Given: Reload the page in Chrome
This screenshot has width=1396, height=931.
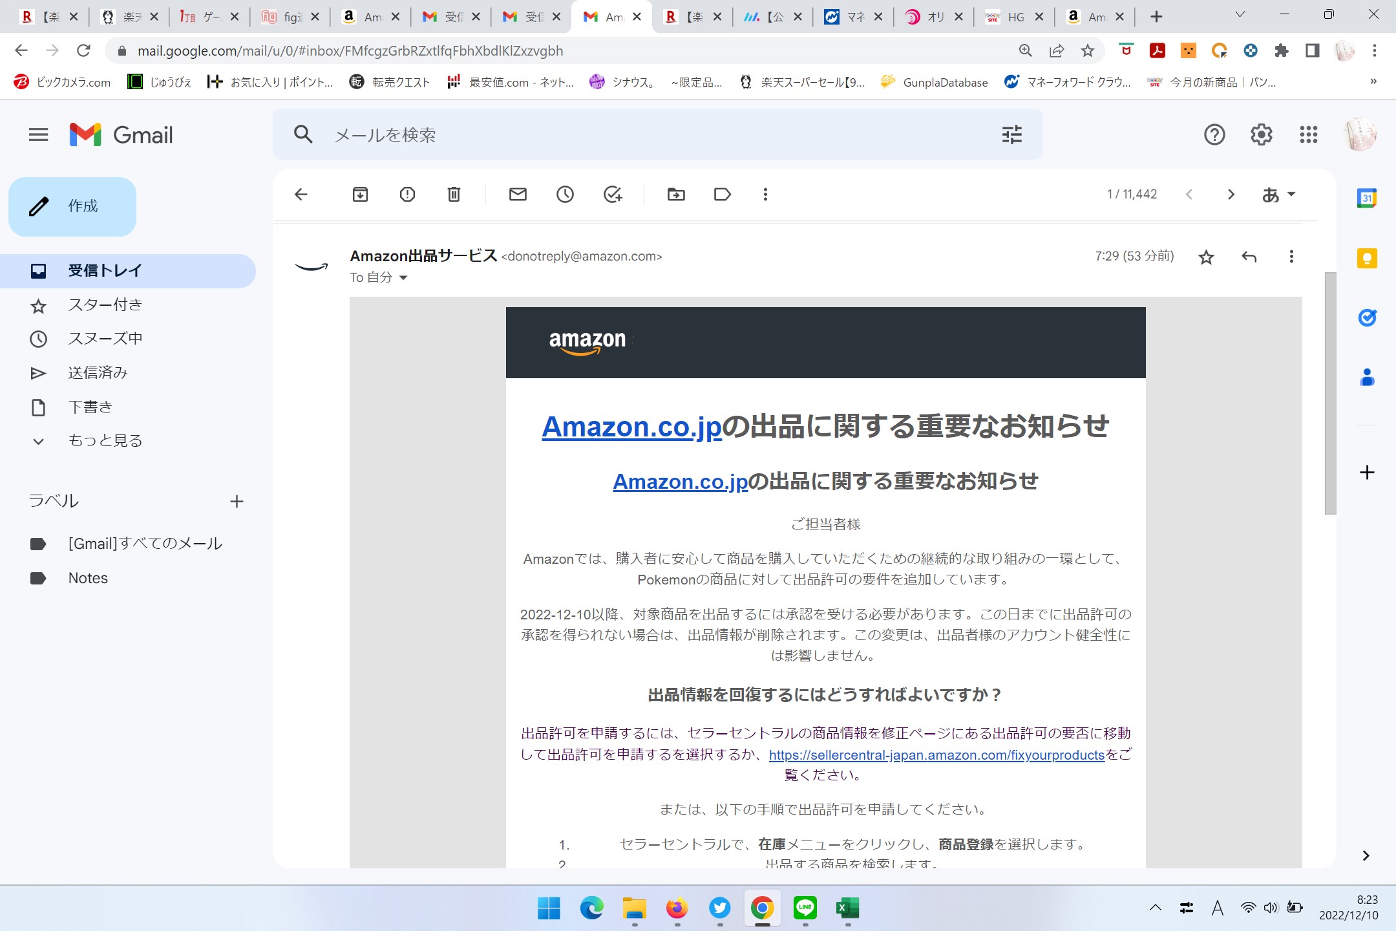Looking at the screenshot, I should coord(83,50).
